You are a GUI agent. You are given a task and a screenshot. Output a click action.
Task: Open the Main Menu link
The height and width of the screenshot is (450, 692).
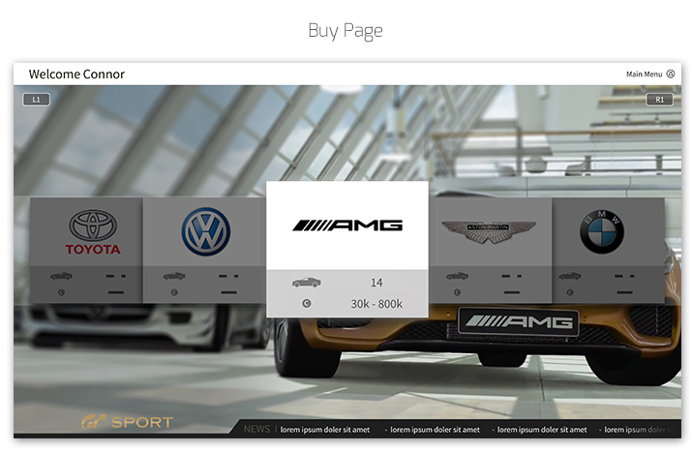pos(644,74)
